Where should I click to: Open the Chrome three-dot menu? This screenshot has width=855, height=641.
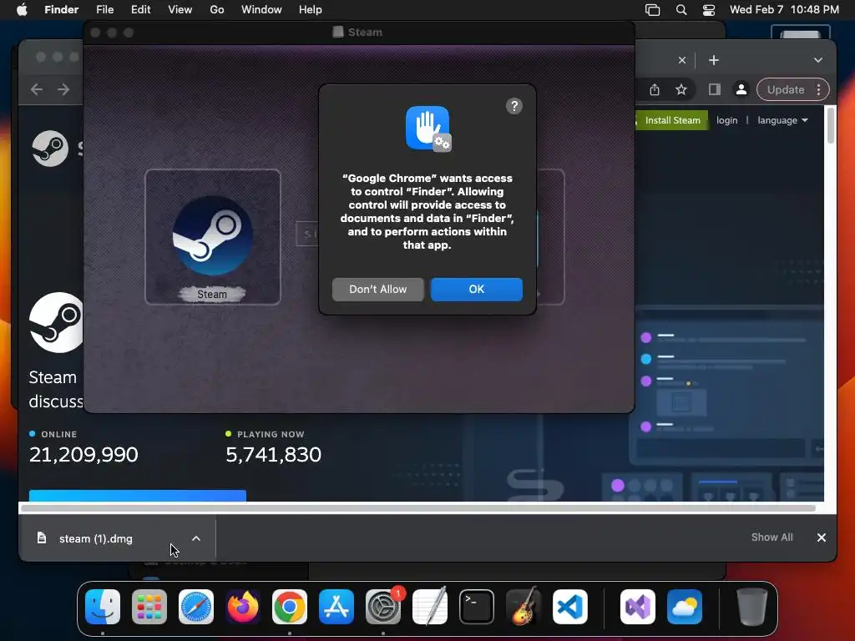(818, 89)
